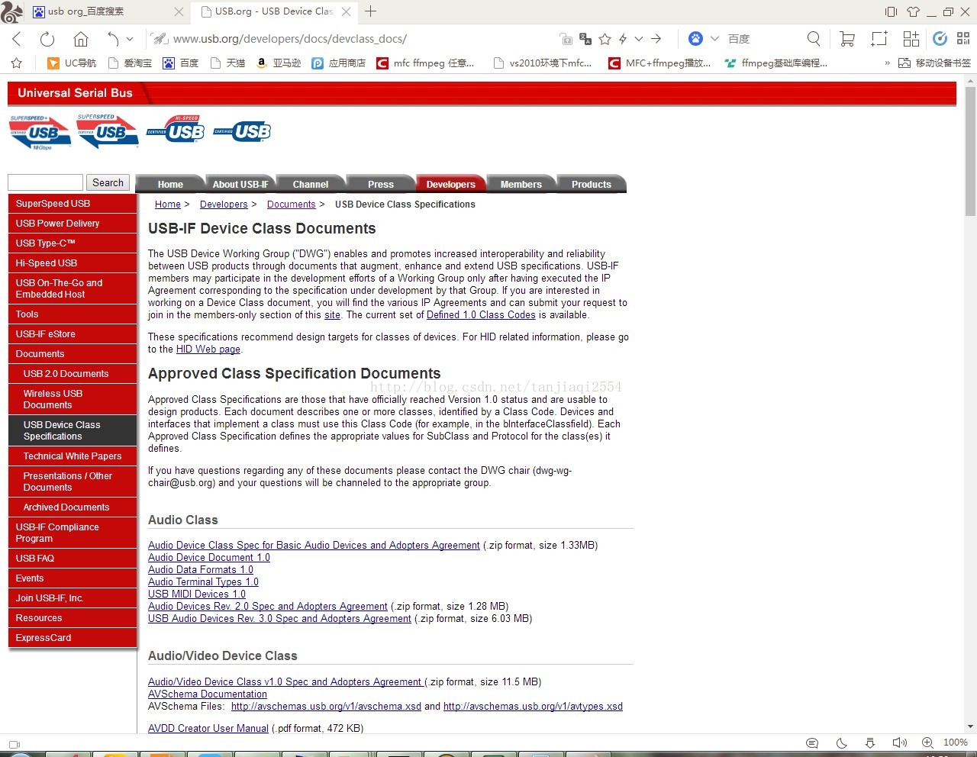Viewport: 977px width, 757px height.
Task: Click the screenshot capture tool icon
Action: point(879,39)
